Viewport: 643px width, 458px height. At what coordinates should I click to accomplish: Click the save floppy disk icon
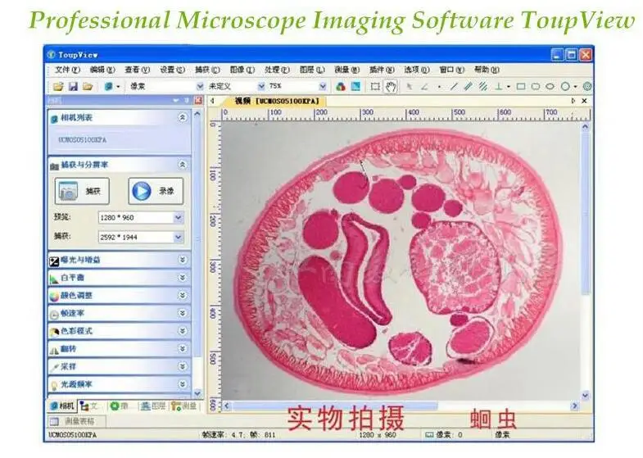click(x=73, y=87)
